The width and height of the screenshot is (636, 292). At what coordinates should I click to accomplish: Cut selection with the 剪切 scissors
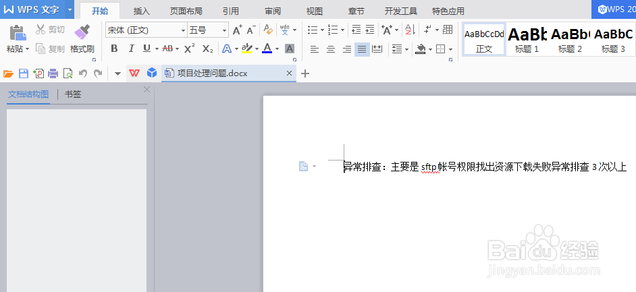pyautogui.click(x=50, y=30)
